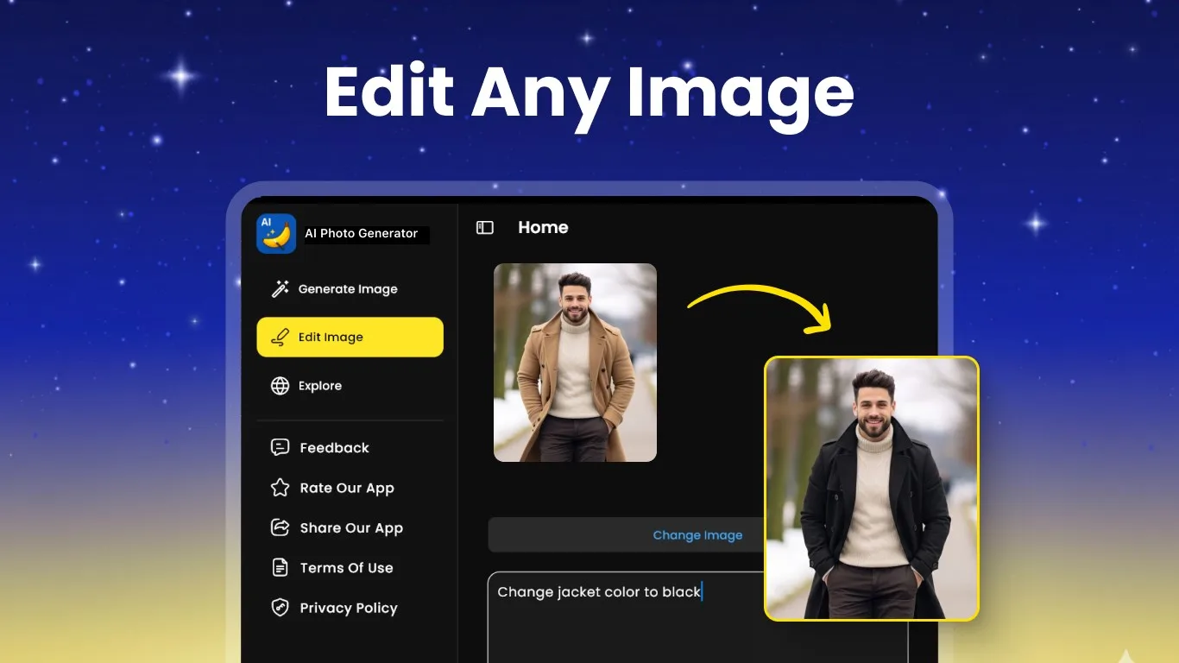Click the black coat result image
Viewport: 1179px width, 663px height.
pos(872,489)
